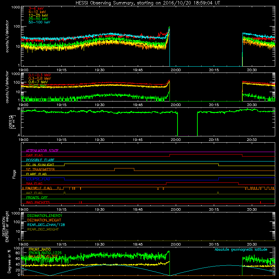Click the 20:00 tick label under the GOES15 panel
Screen dimensions: 279x279
(x=176, y=140)
